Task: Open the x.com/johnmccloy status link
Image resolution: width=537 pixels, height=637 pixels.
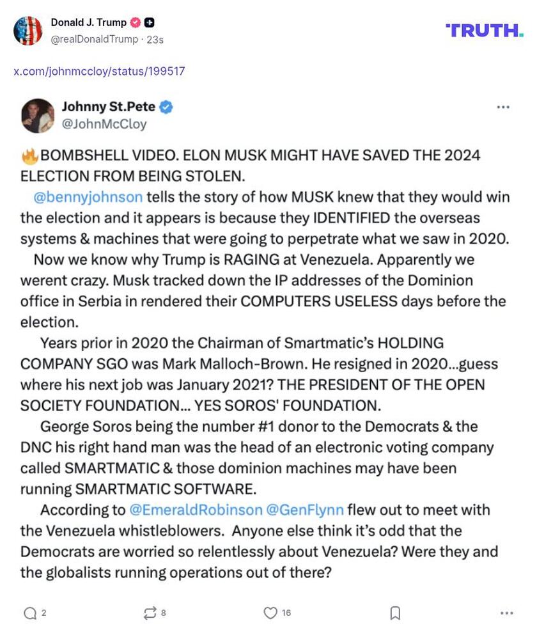Action: pos(99,71)
